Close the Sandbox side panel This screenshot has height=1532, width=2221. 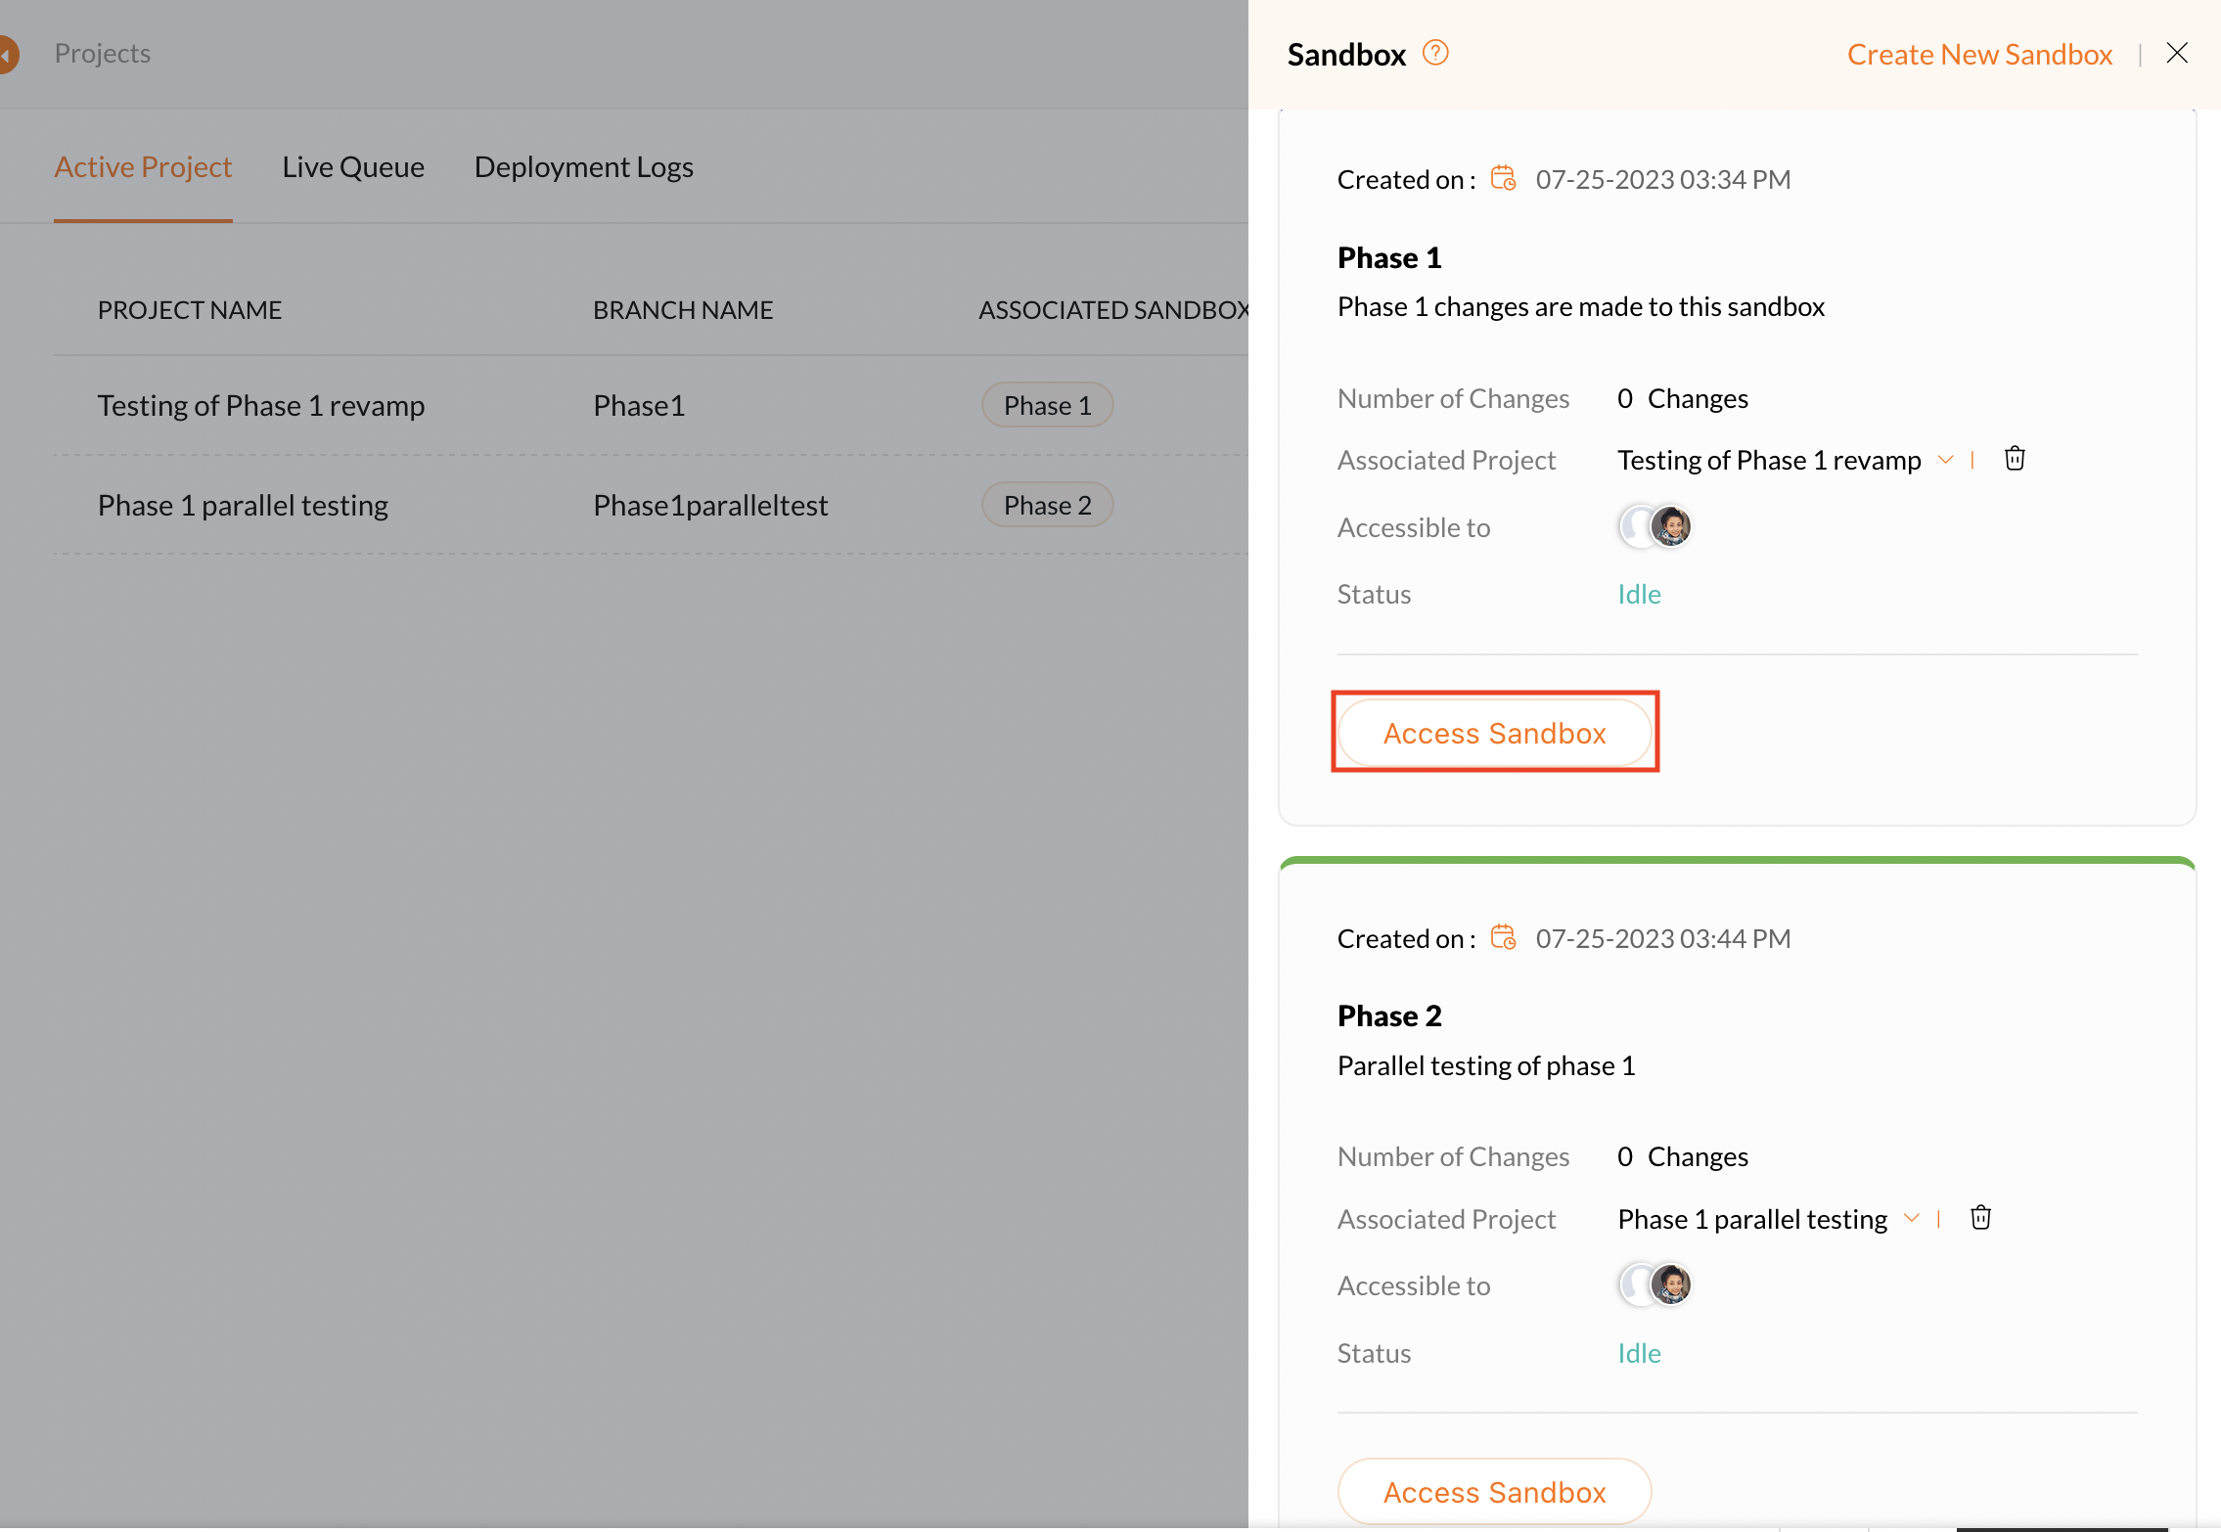(x=2176, y=54)
